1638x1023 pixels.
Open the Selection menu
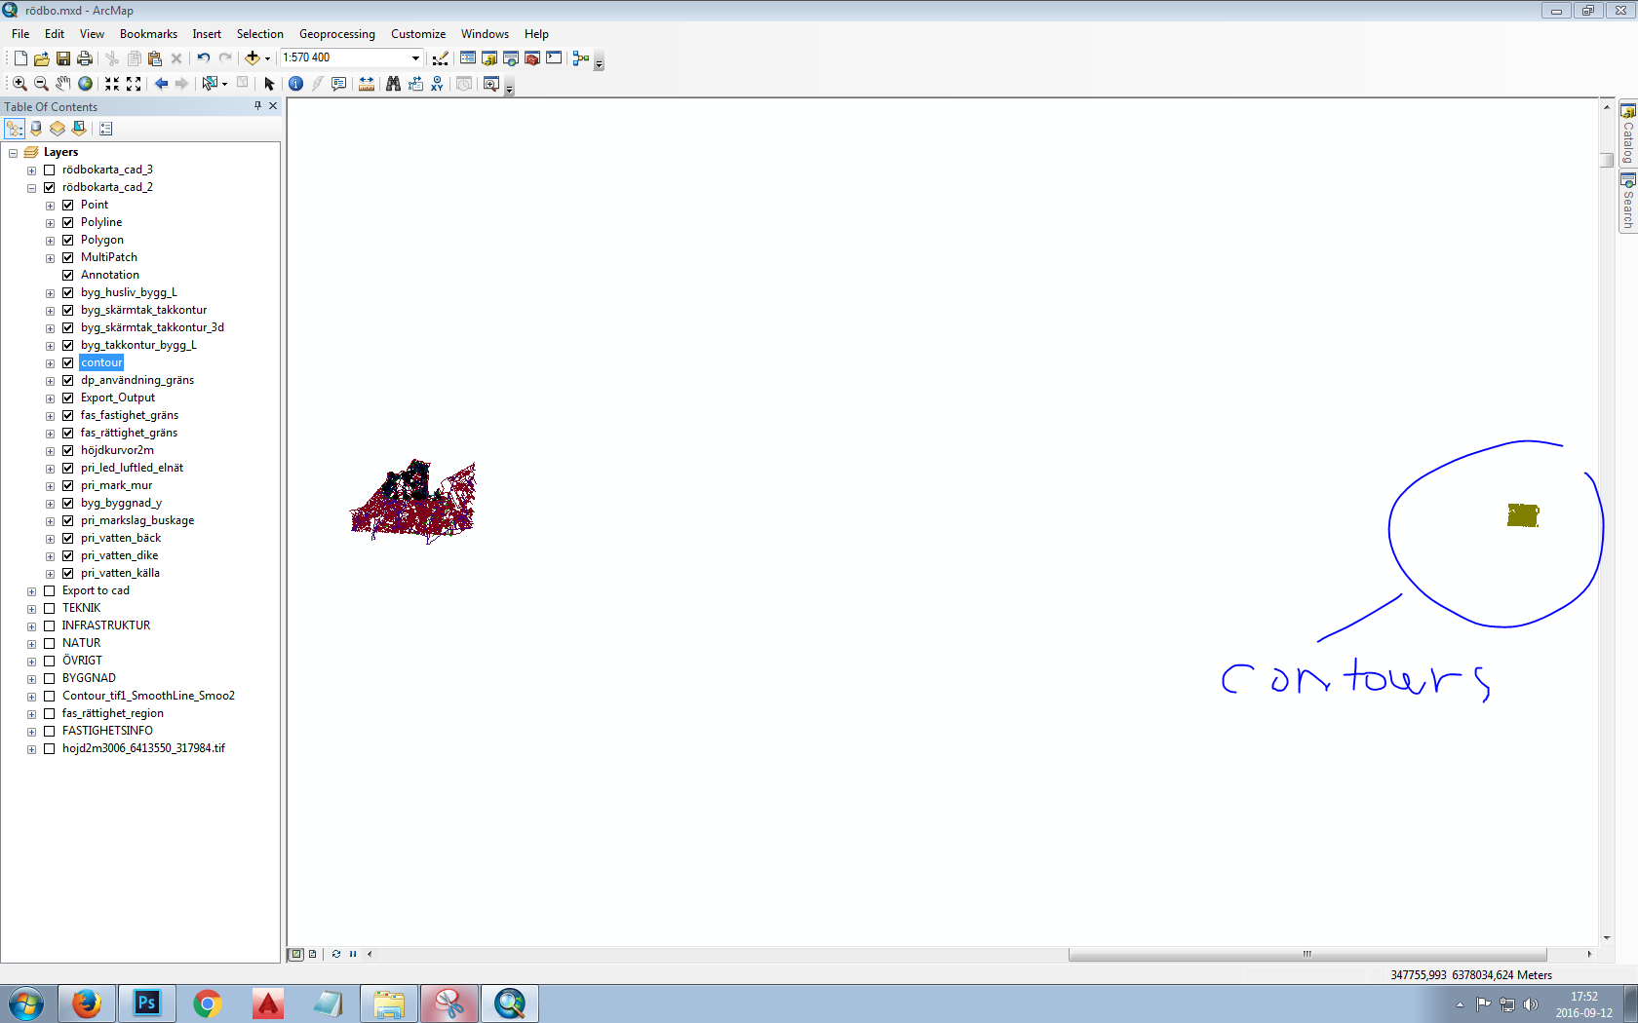tap(259, 34)
